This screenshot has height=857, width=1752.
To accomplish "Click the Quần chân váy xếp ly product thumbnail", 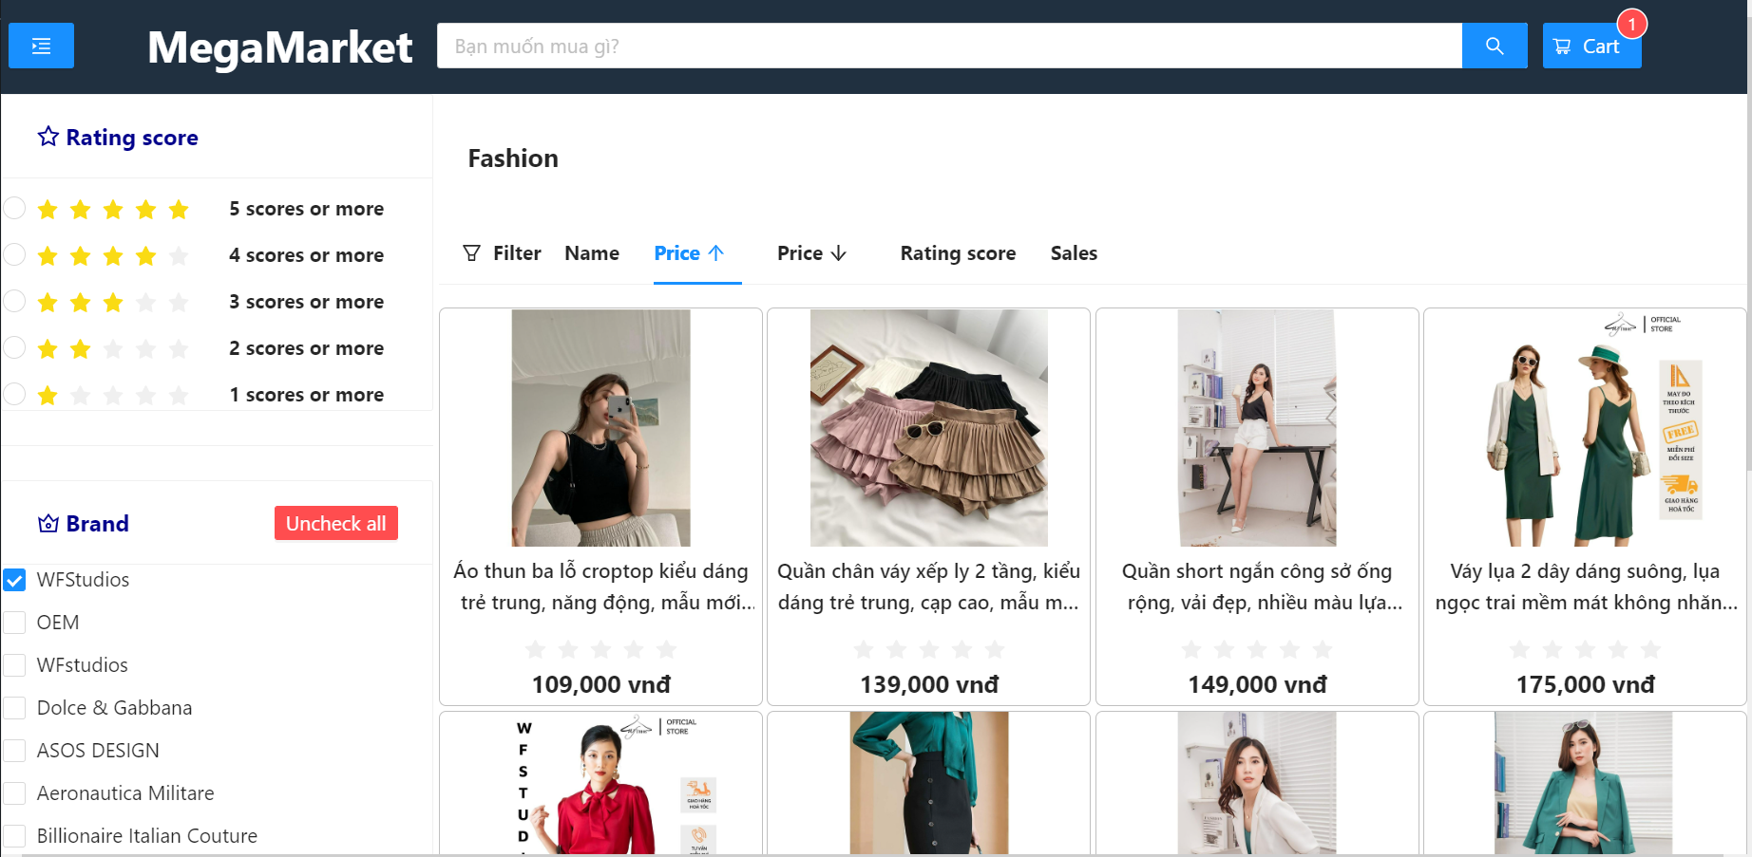I will point(927,428).
